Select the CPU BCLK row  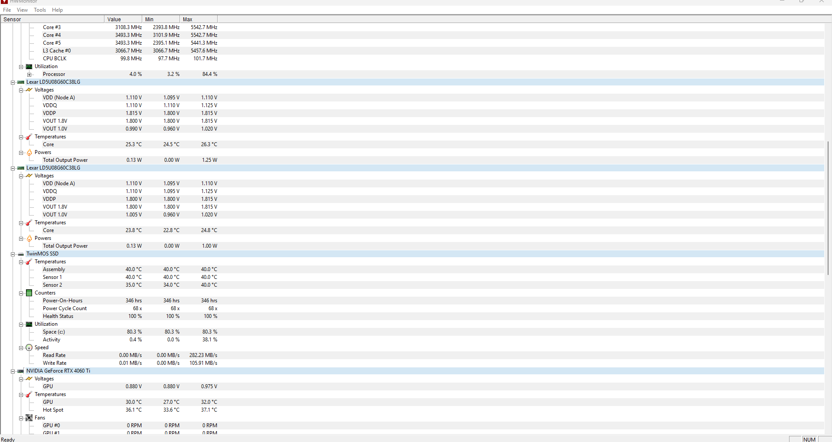point(412,59)
